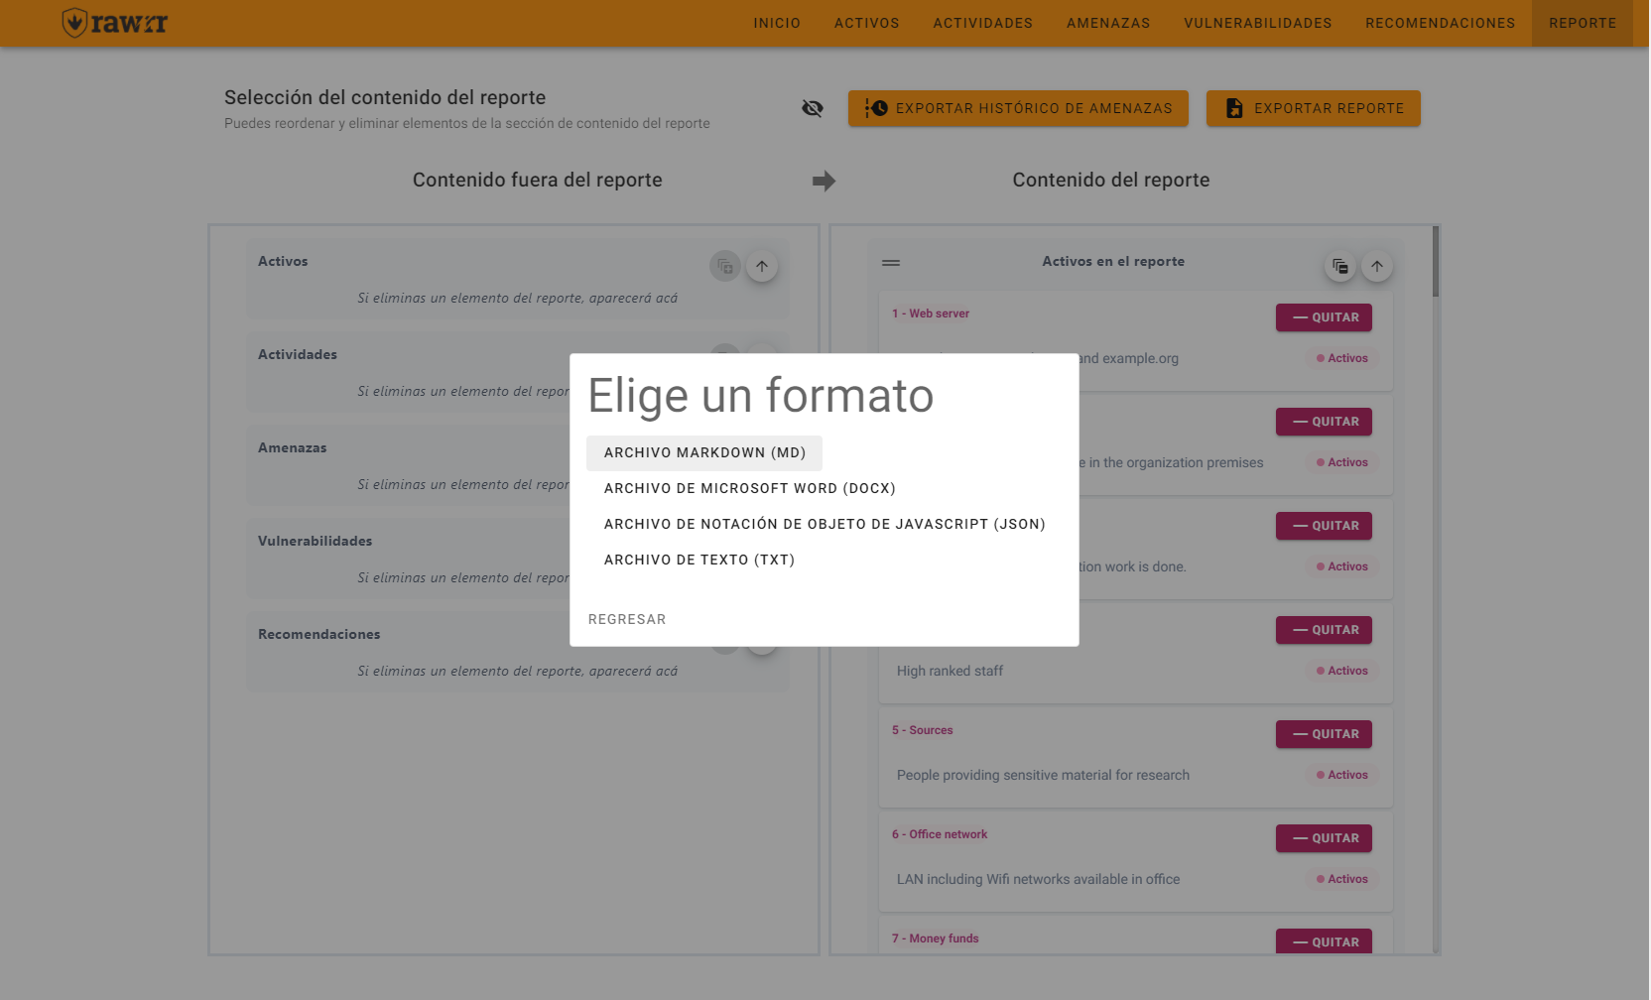Click the Amenazas section heading

pos(292,447)
